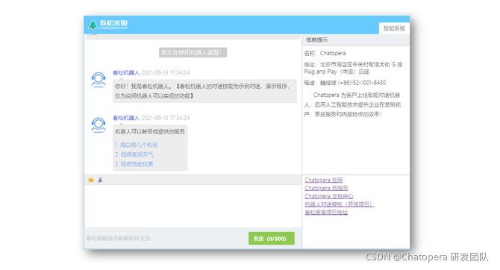
Task: Open the Chatopera 文档中心 link
Action: pyautogui.click(x=329, y=196)
